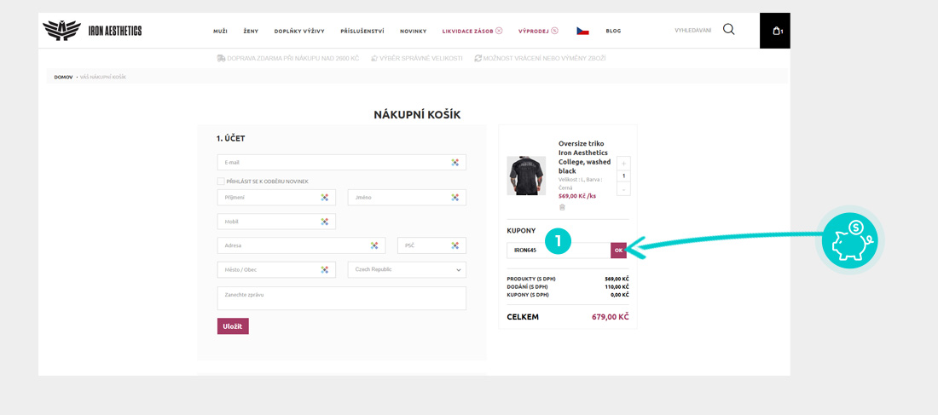Open the Doplňky výživy menu
Screen dimensions: 938x415
click(299, 32)
